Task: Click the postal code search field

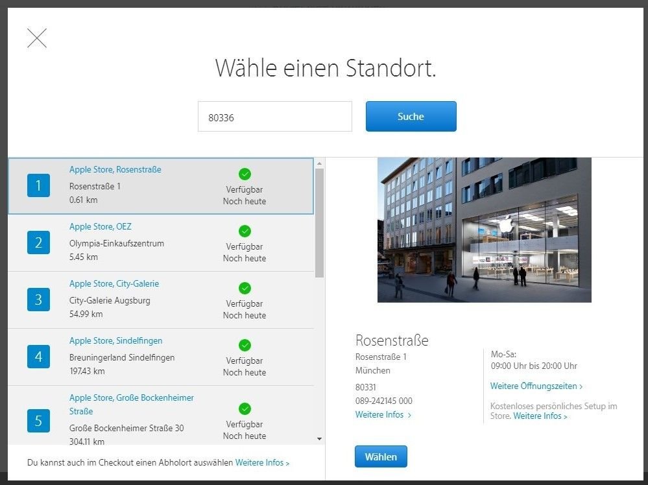Action: [x=275, y=117]
